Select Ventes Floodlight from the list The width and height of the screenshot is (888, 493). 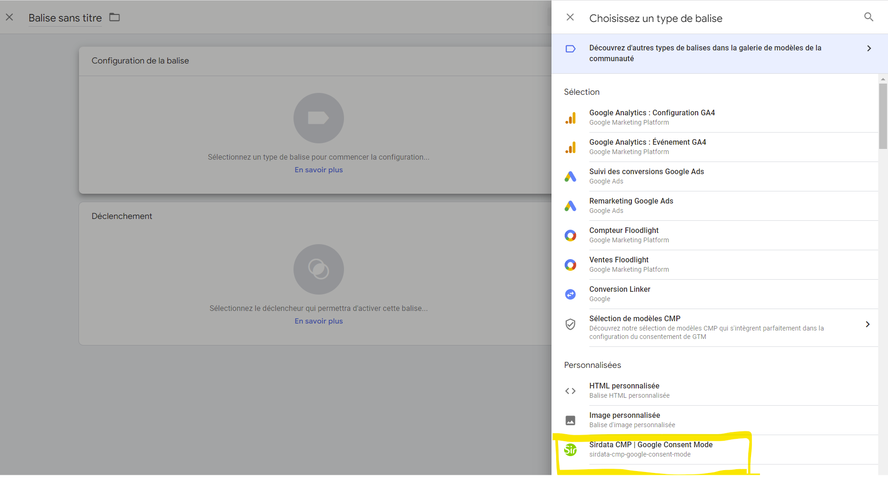619,260
